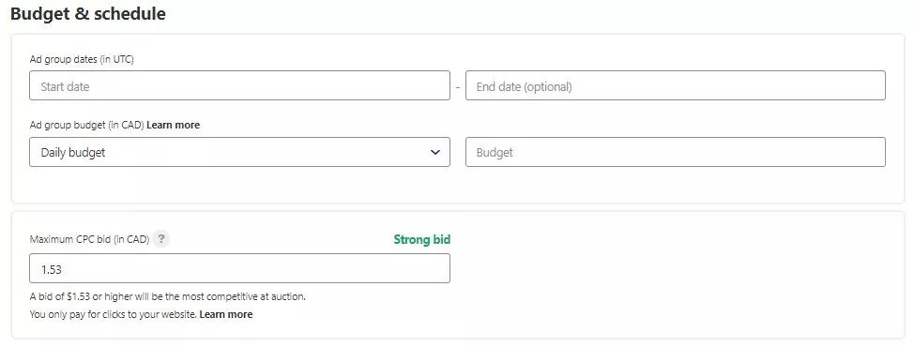Click blank area below the Daily budget dropdown
914x347 pixels.
(x=239, y=184)
